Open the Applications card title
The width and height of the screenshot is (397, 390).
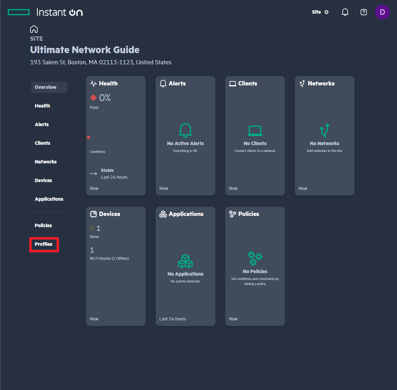click(x=186, y=214)
